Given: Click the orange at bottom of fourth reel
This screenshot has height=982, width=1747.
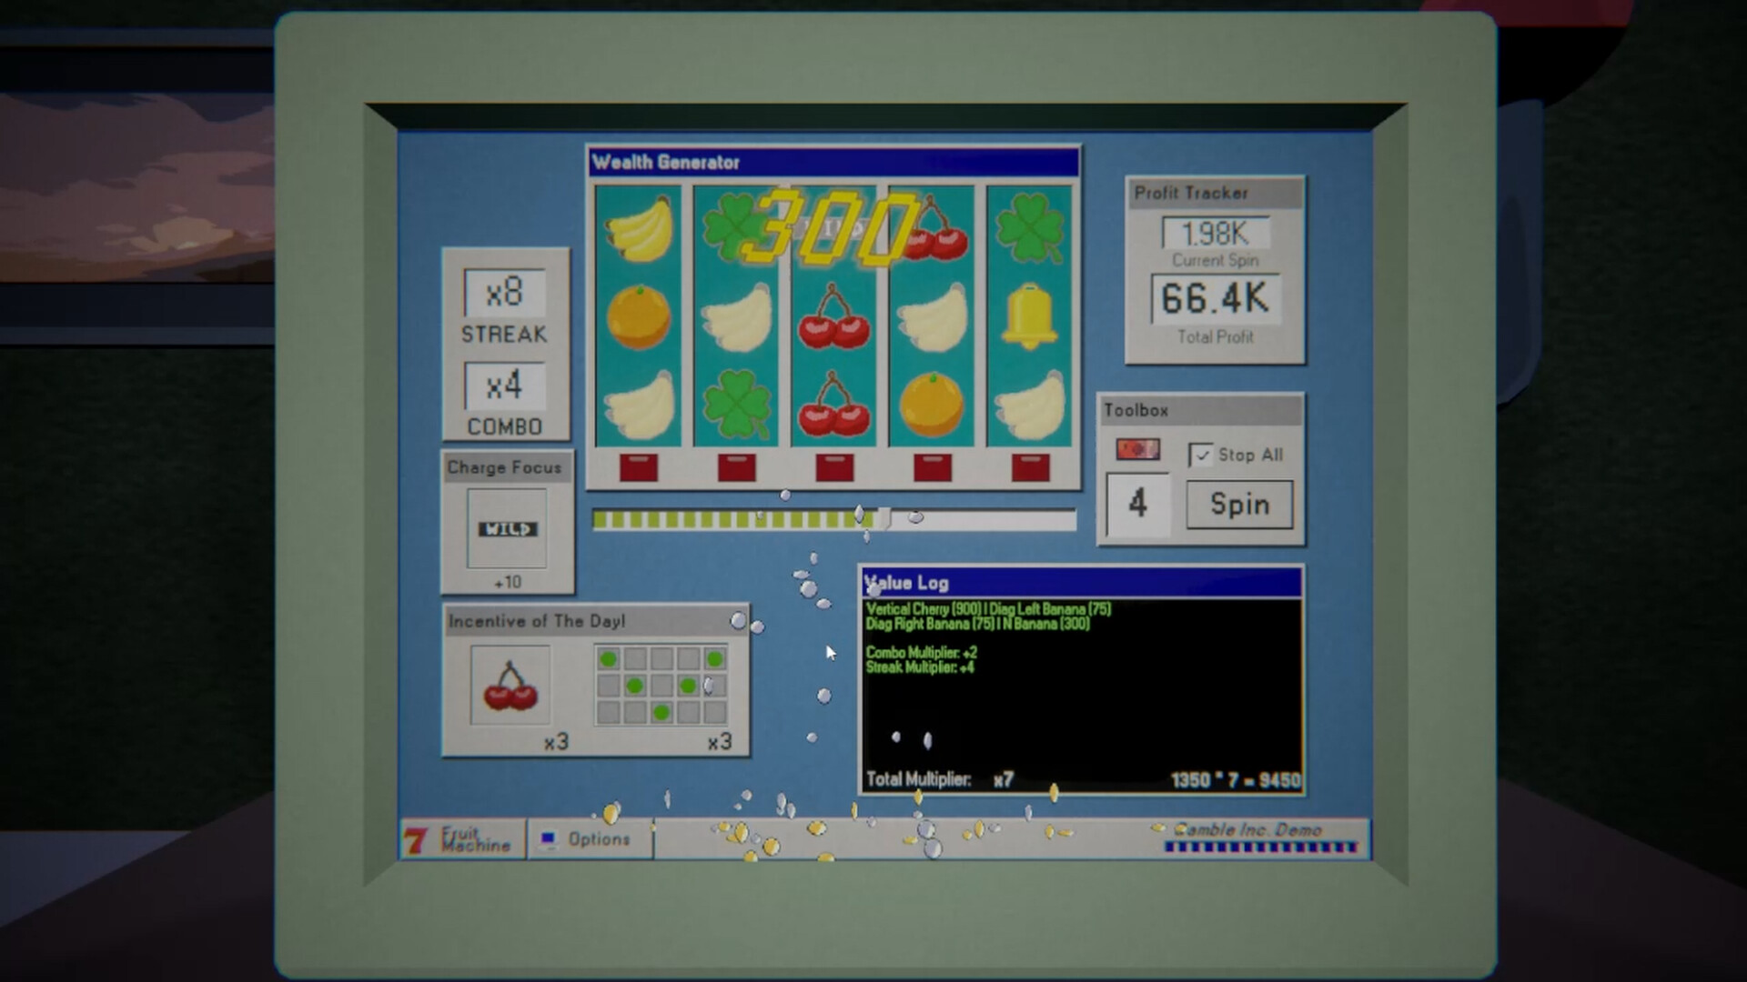Looking at the screenshot, I should click(x=932, y=405).
